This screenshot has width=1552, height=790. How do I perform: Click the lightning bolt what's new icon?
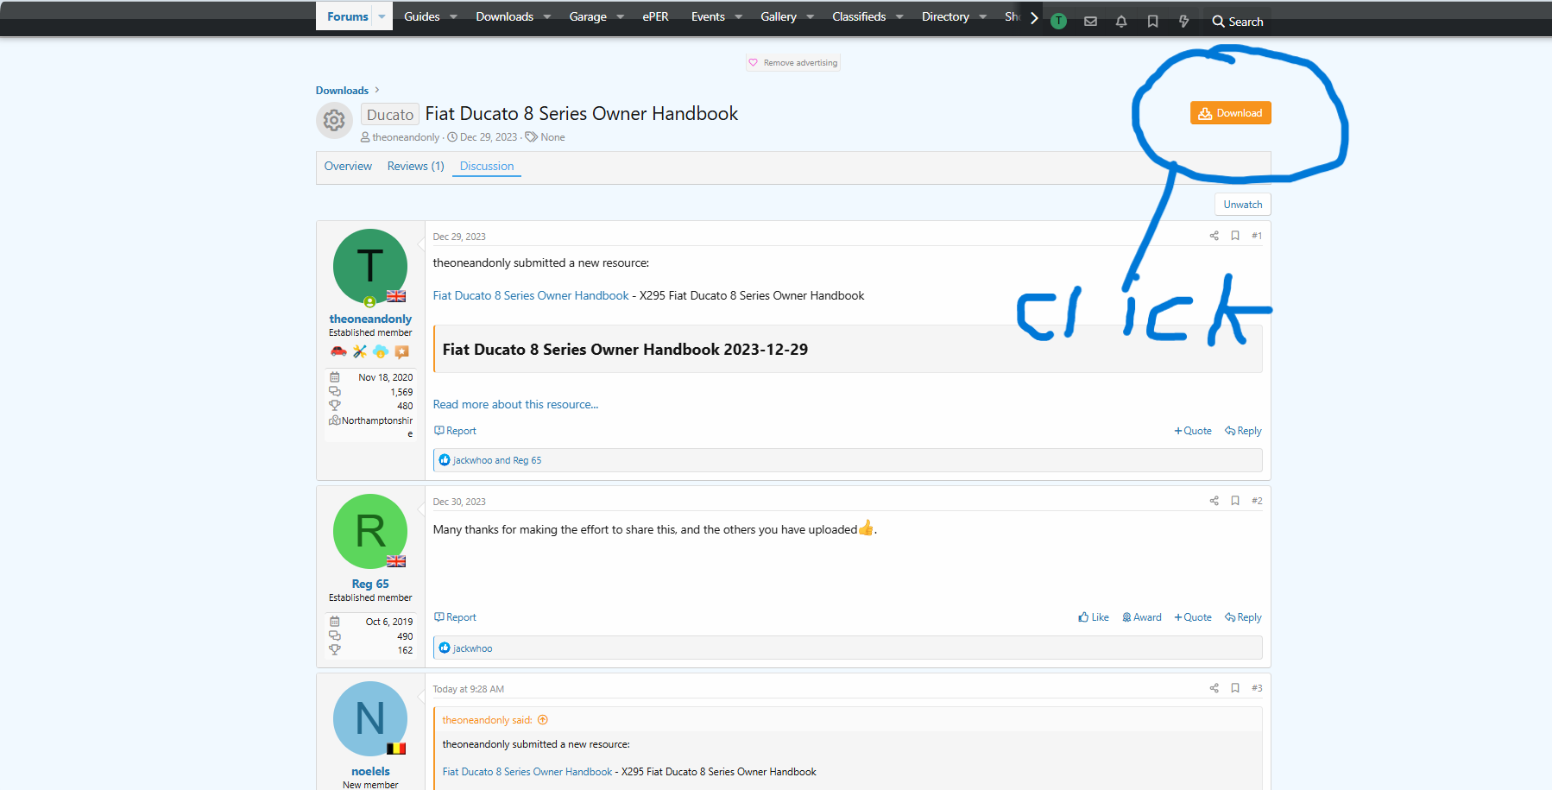click(1183, 21)
